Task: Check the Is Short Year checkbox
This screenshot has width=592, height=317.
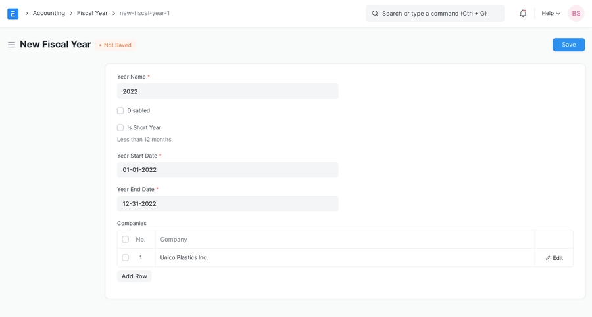Action: 120,128
